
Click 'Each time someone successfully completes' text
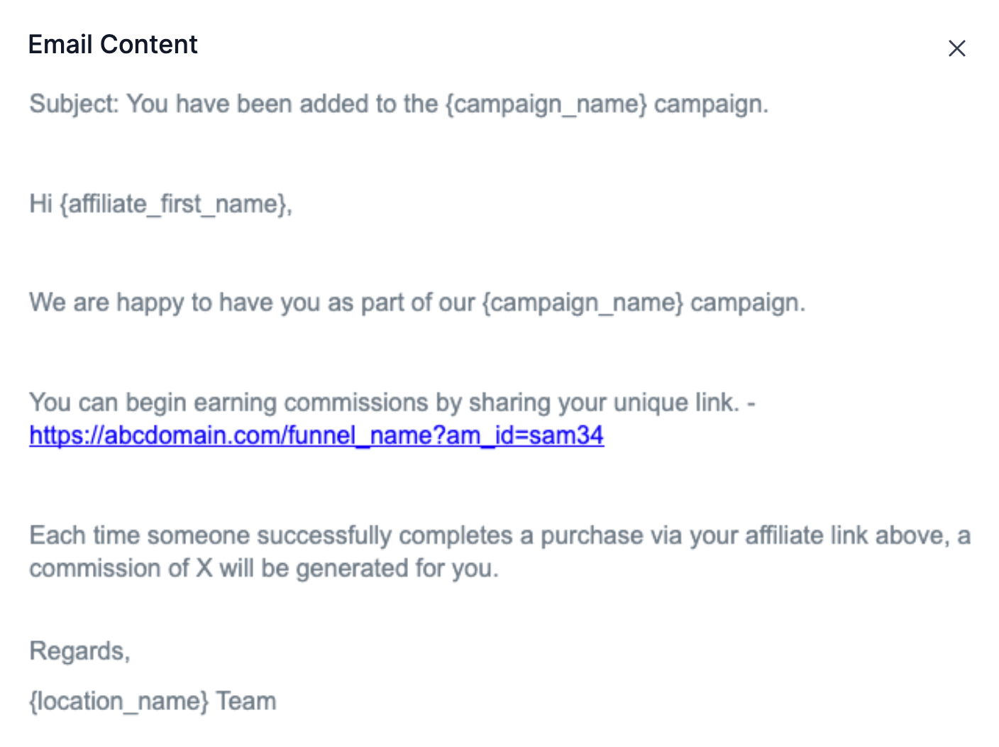coord(270,535)
